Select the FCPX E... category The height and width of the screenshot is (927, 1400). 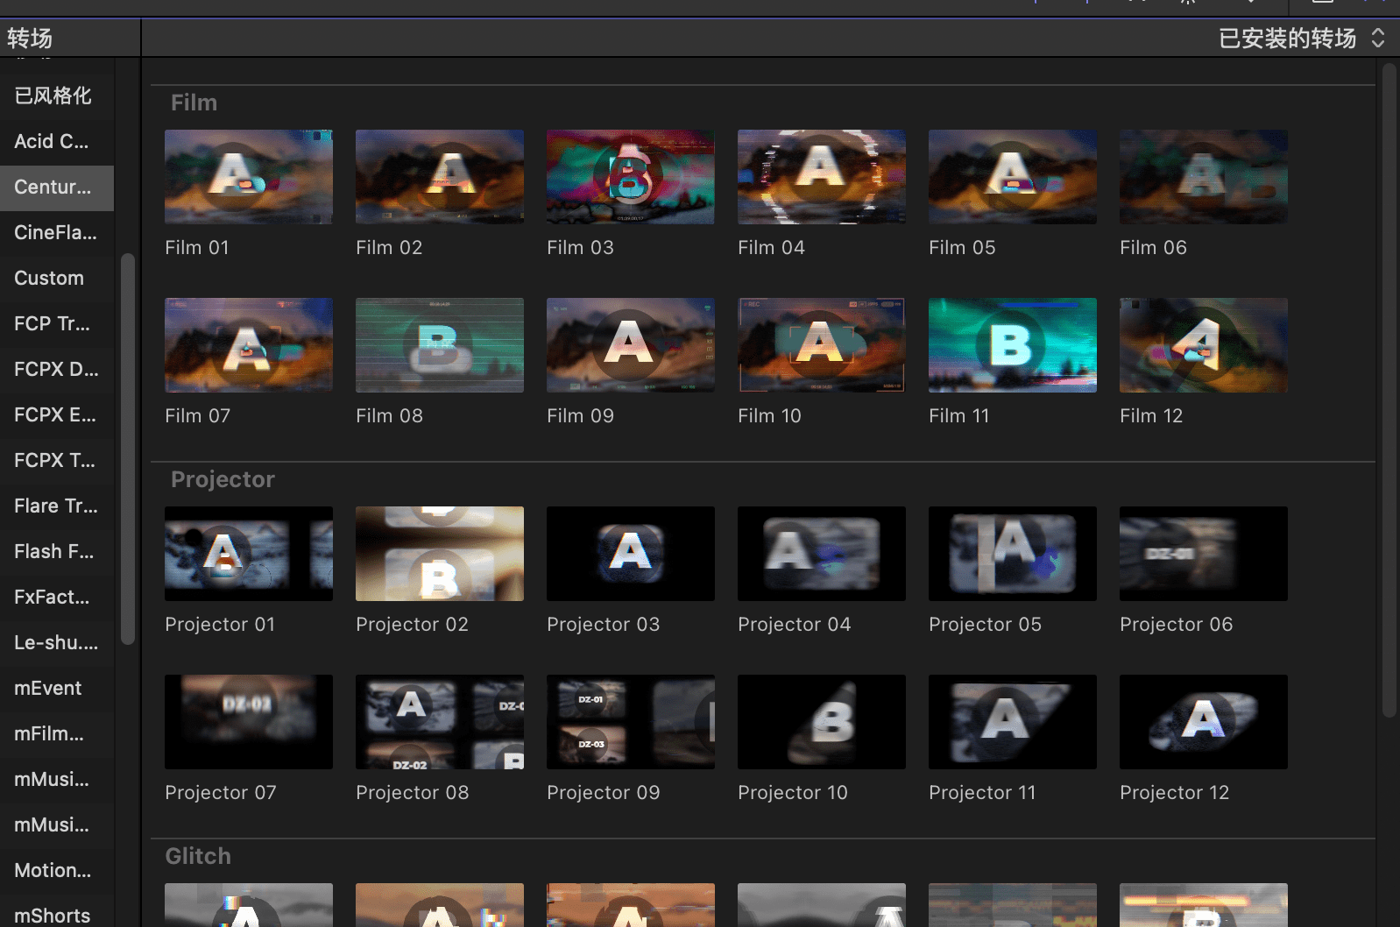57,415
